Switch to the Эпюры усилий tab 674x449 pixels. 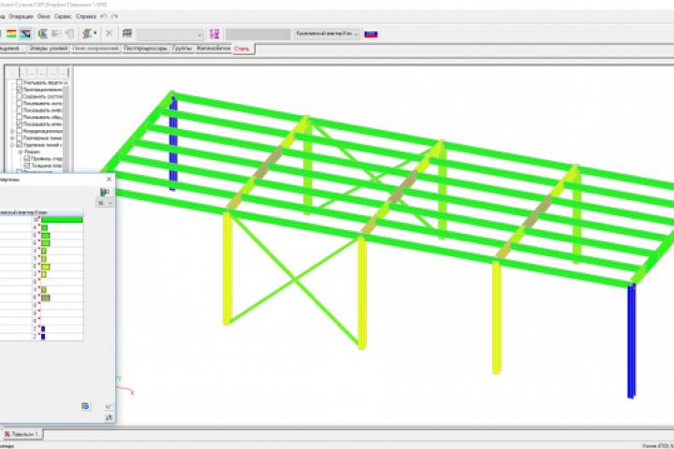tap(49, 49)
